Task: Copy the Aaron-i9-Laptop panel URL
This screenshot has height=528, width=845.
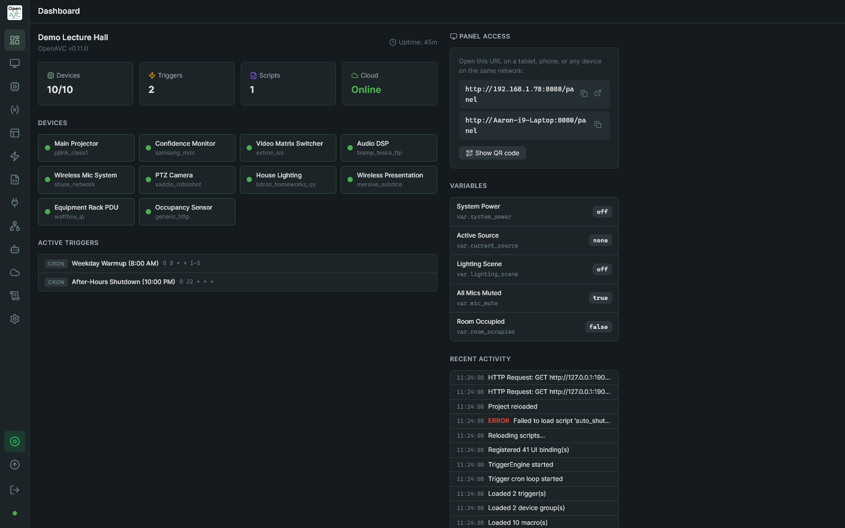Action: (x=598, y=125)
